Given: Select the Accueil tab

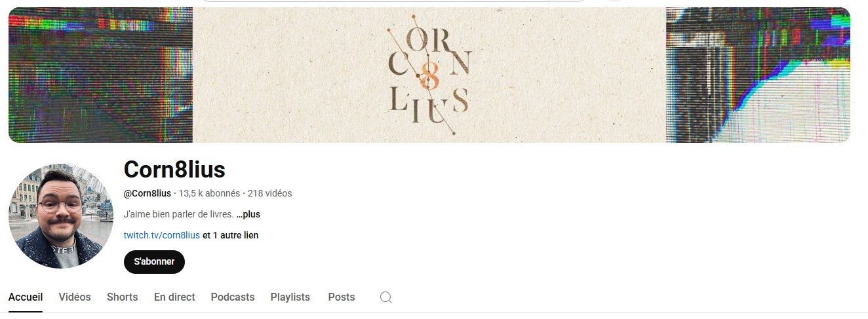Looking at the screenshot, I should pyautogui.click(x=26, y=297).
